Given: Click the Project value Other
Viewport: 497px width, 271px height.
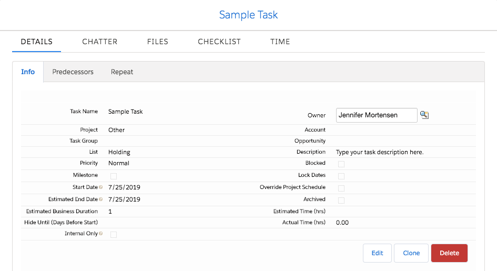Looking at the screenshot, I should [x=116, y=130].
